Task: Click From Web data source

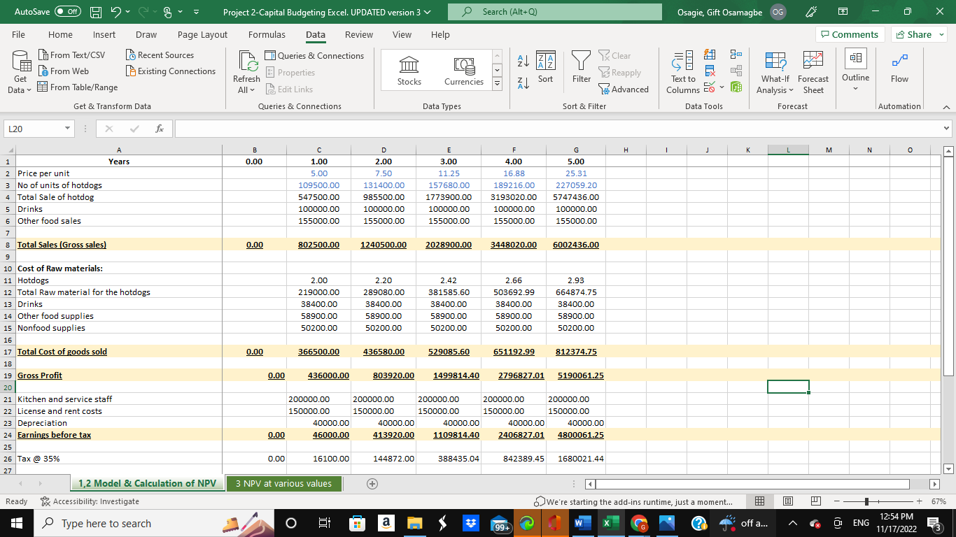Action: [63, 71]
